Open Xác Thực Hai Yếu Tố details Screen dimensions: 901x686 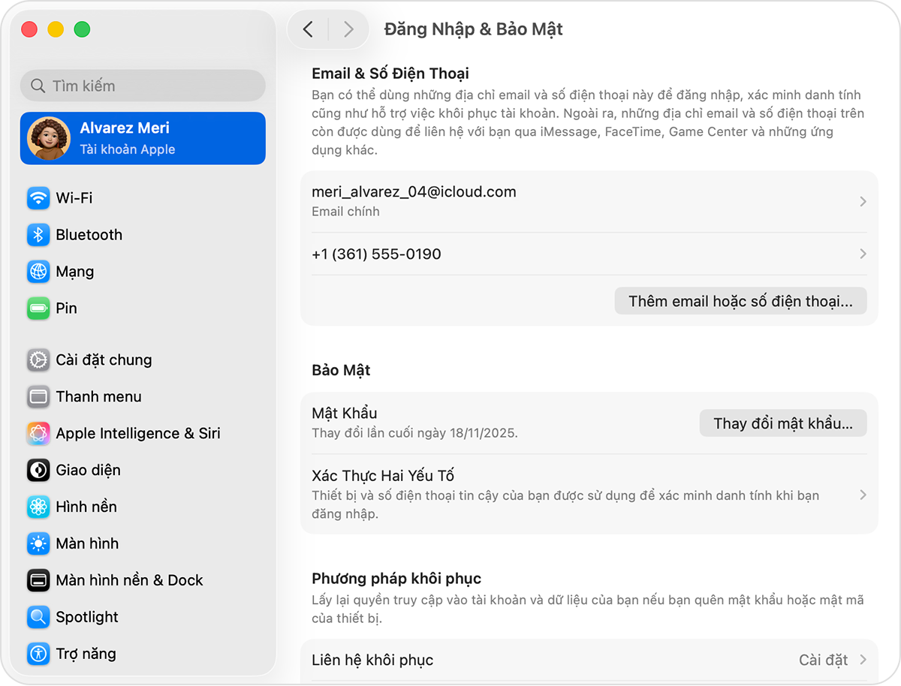tap(863, 495)
